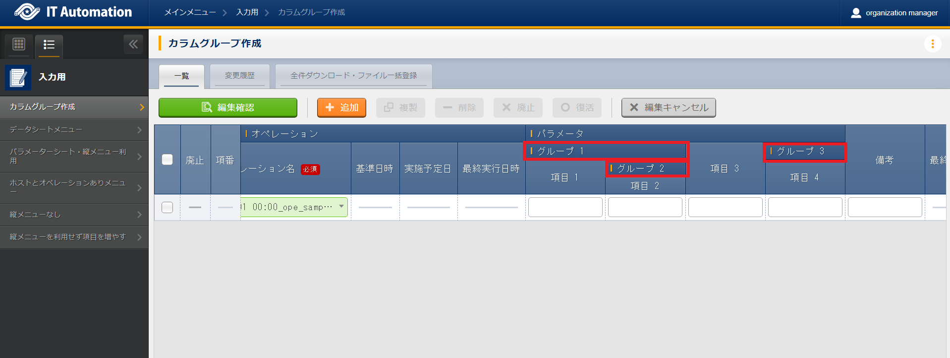Click the 項目 1 input field
This screenshot has width=950, height=358.
pos(565,207)
